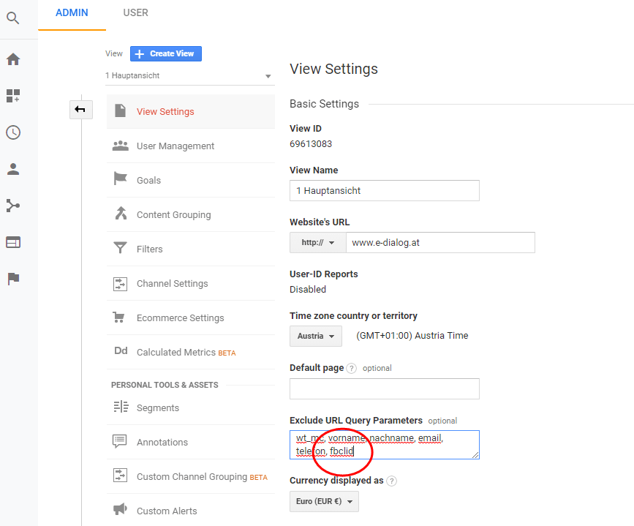Image resolution: width=634 pixels, height=526 pixels.
Task: Expand the 1 Hauptansicht view selector dropdown
Action: click(x=189, y=75)
